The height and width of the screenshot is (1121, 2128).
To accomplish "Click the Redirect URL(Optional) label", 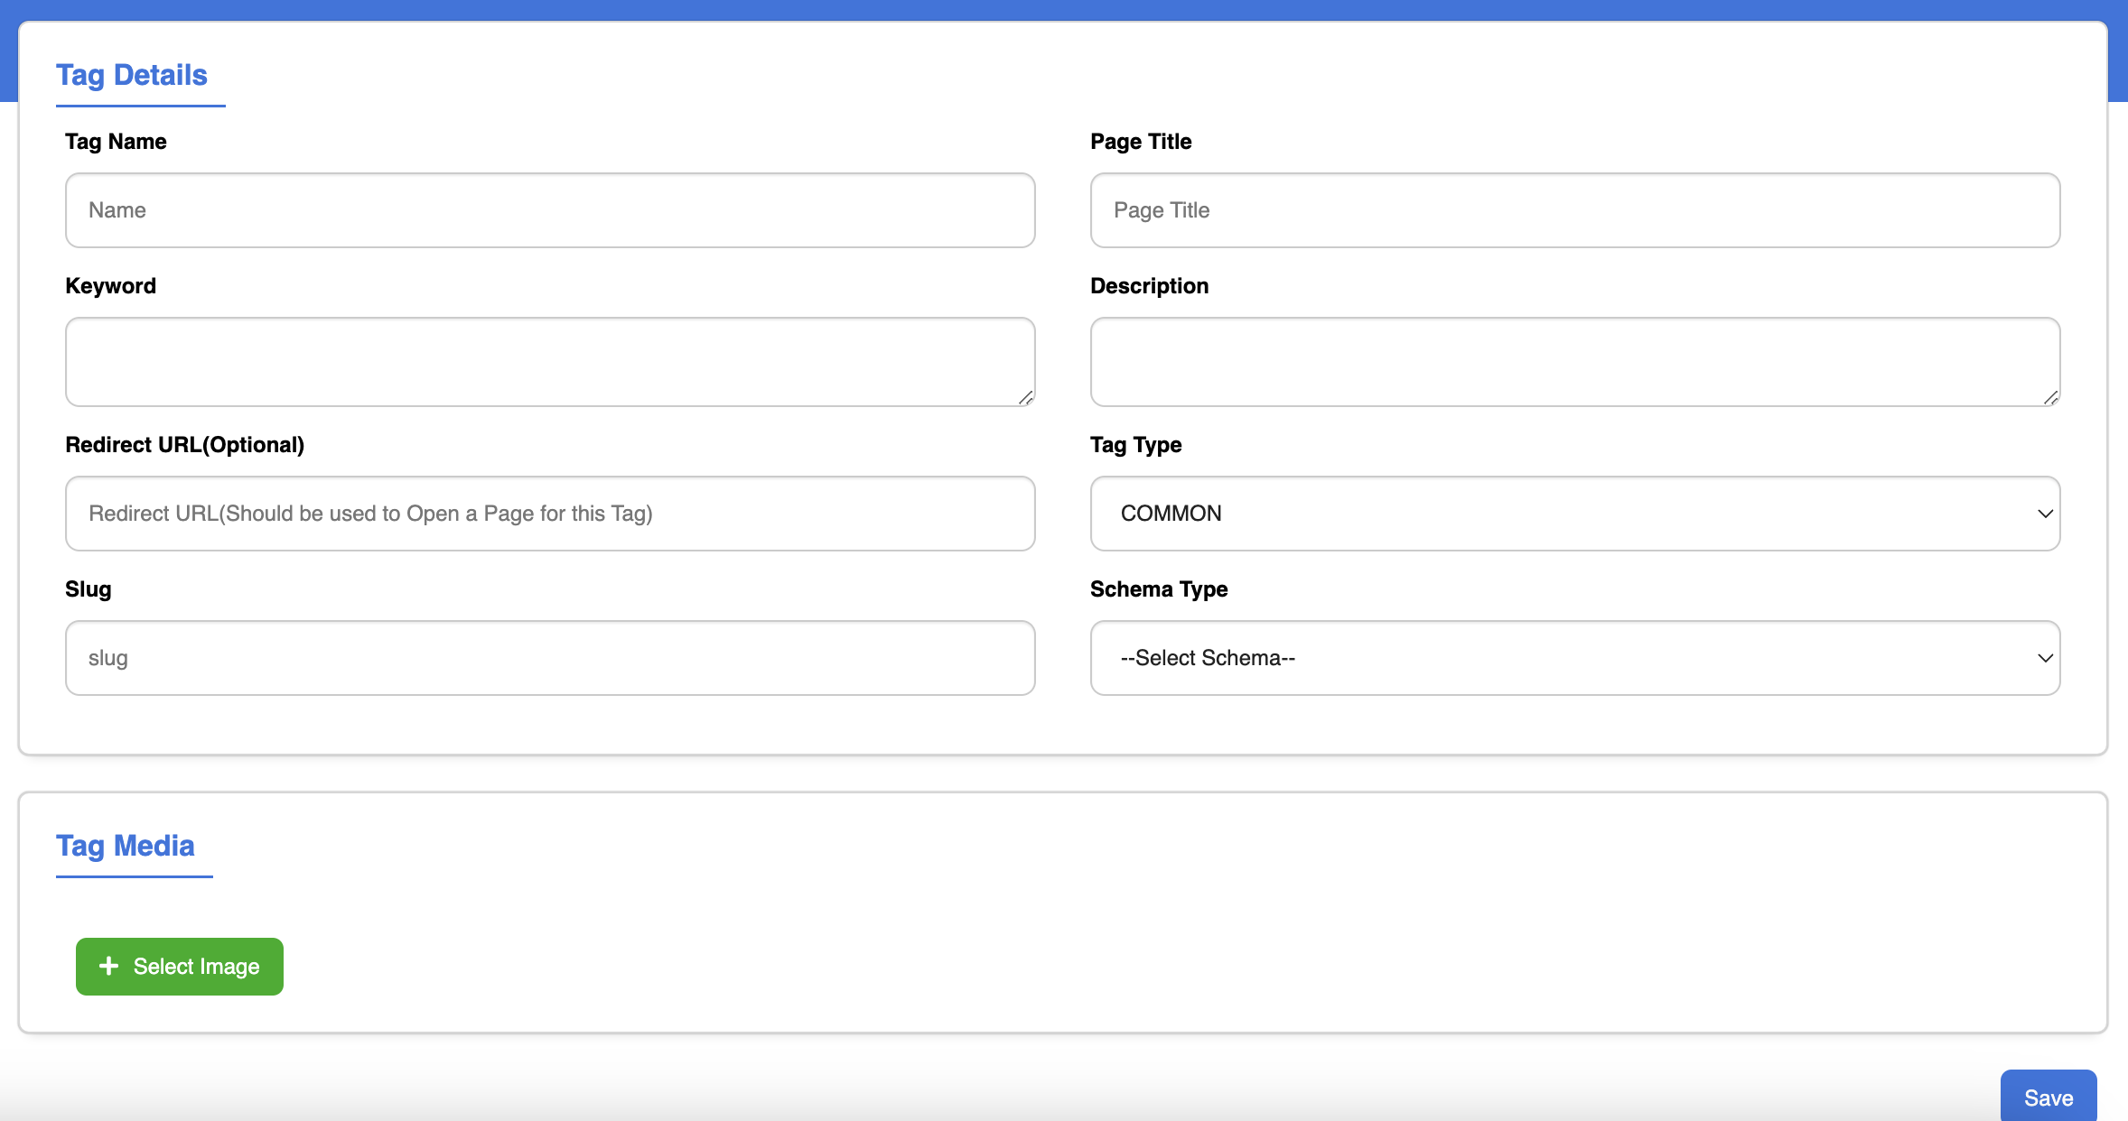I will pos(184,445).
